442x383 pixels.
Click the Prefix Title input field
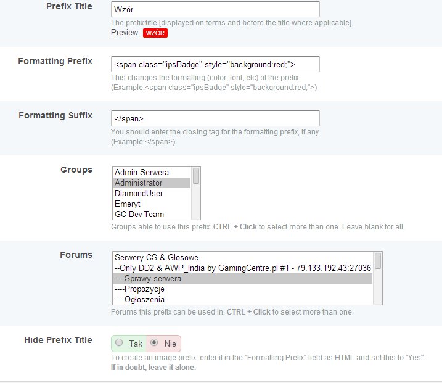coord(215,10)
